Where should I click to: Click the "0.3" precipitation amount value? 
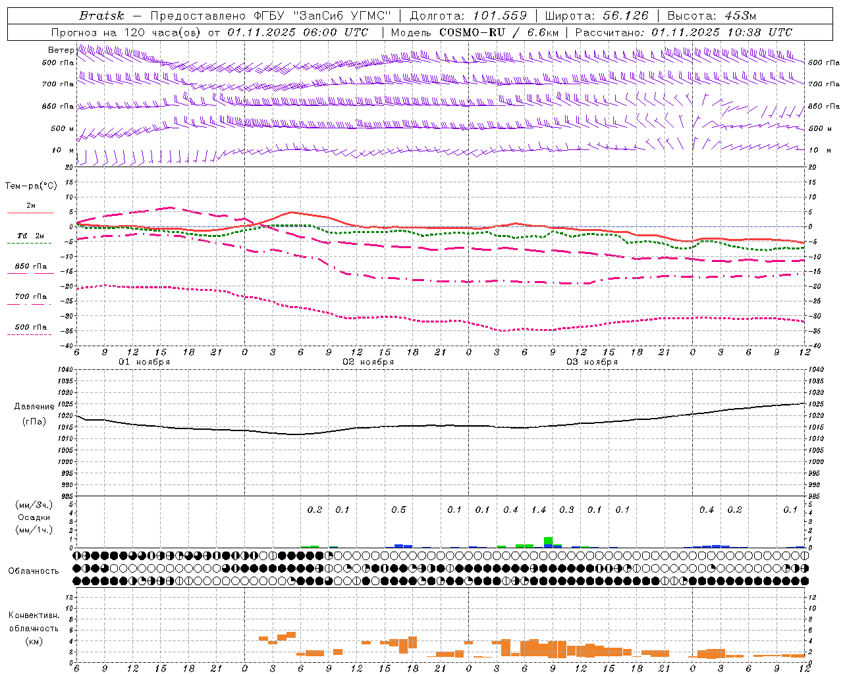point(566,509)
